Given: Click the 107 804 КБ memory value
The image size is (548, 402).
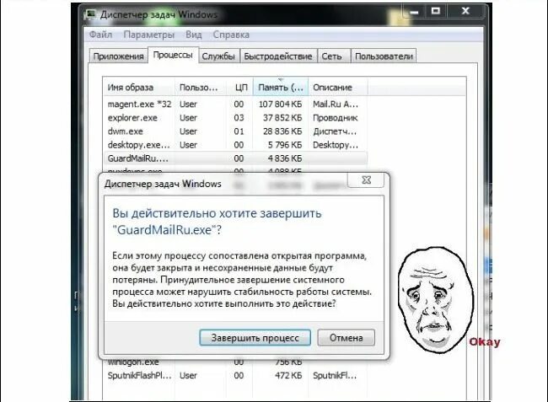Looking at the screenshot, I should tap(280, 104).
